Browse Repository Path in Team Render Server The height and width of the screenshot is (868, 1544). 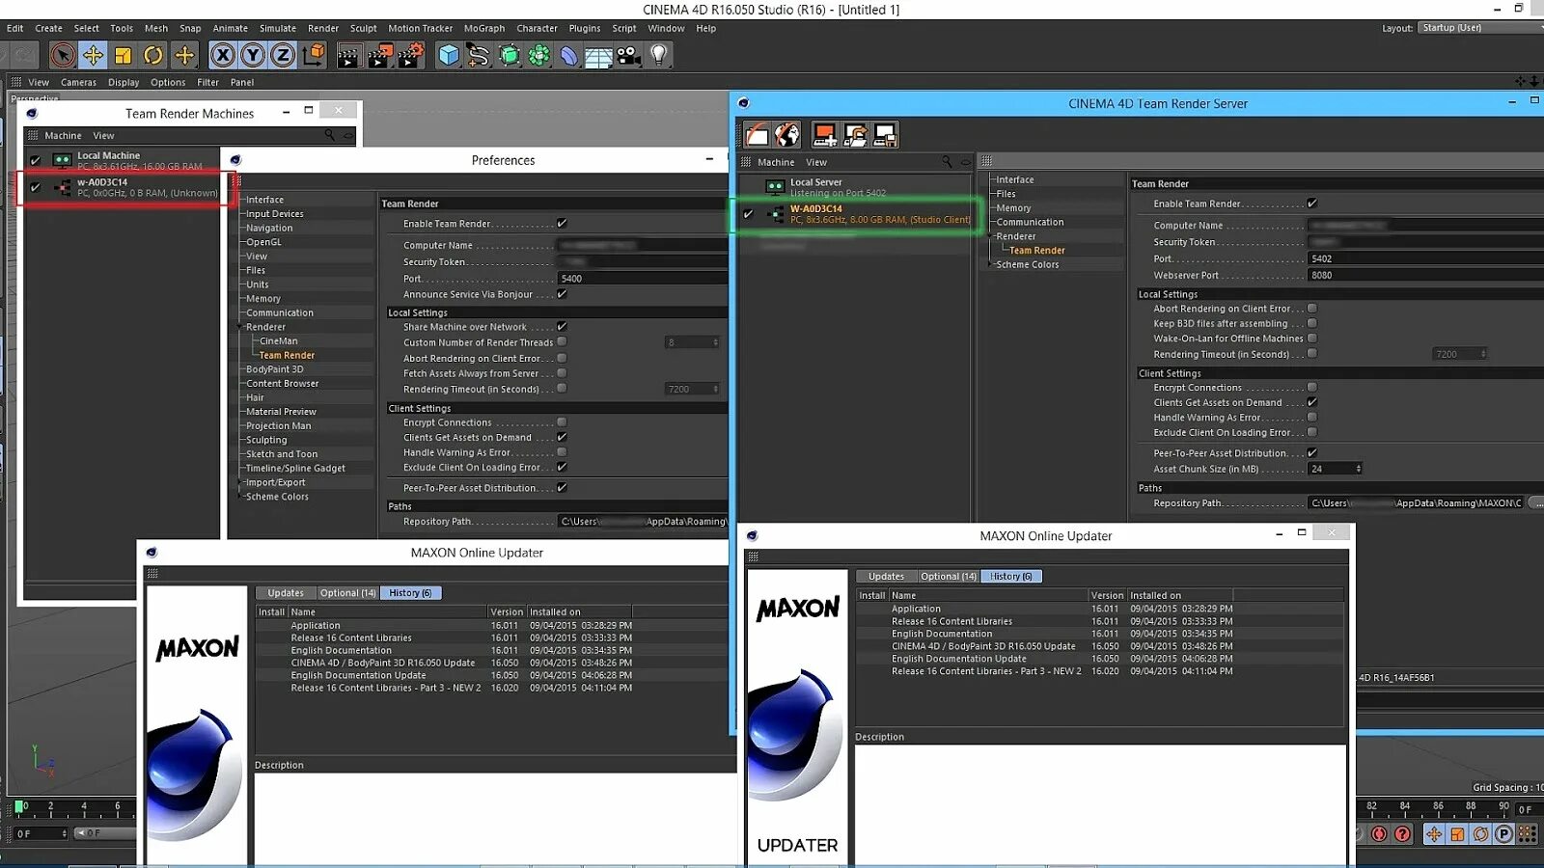(1534, 502)
